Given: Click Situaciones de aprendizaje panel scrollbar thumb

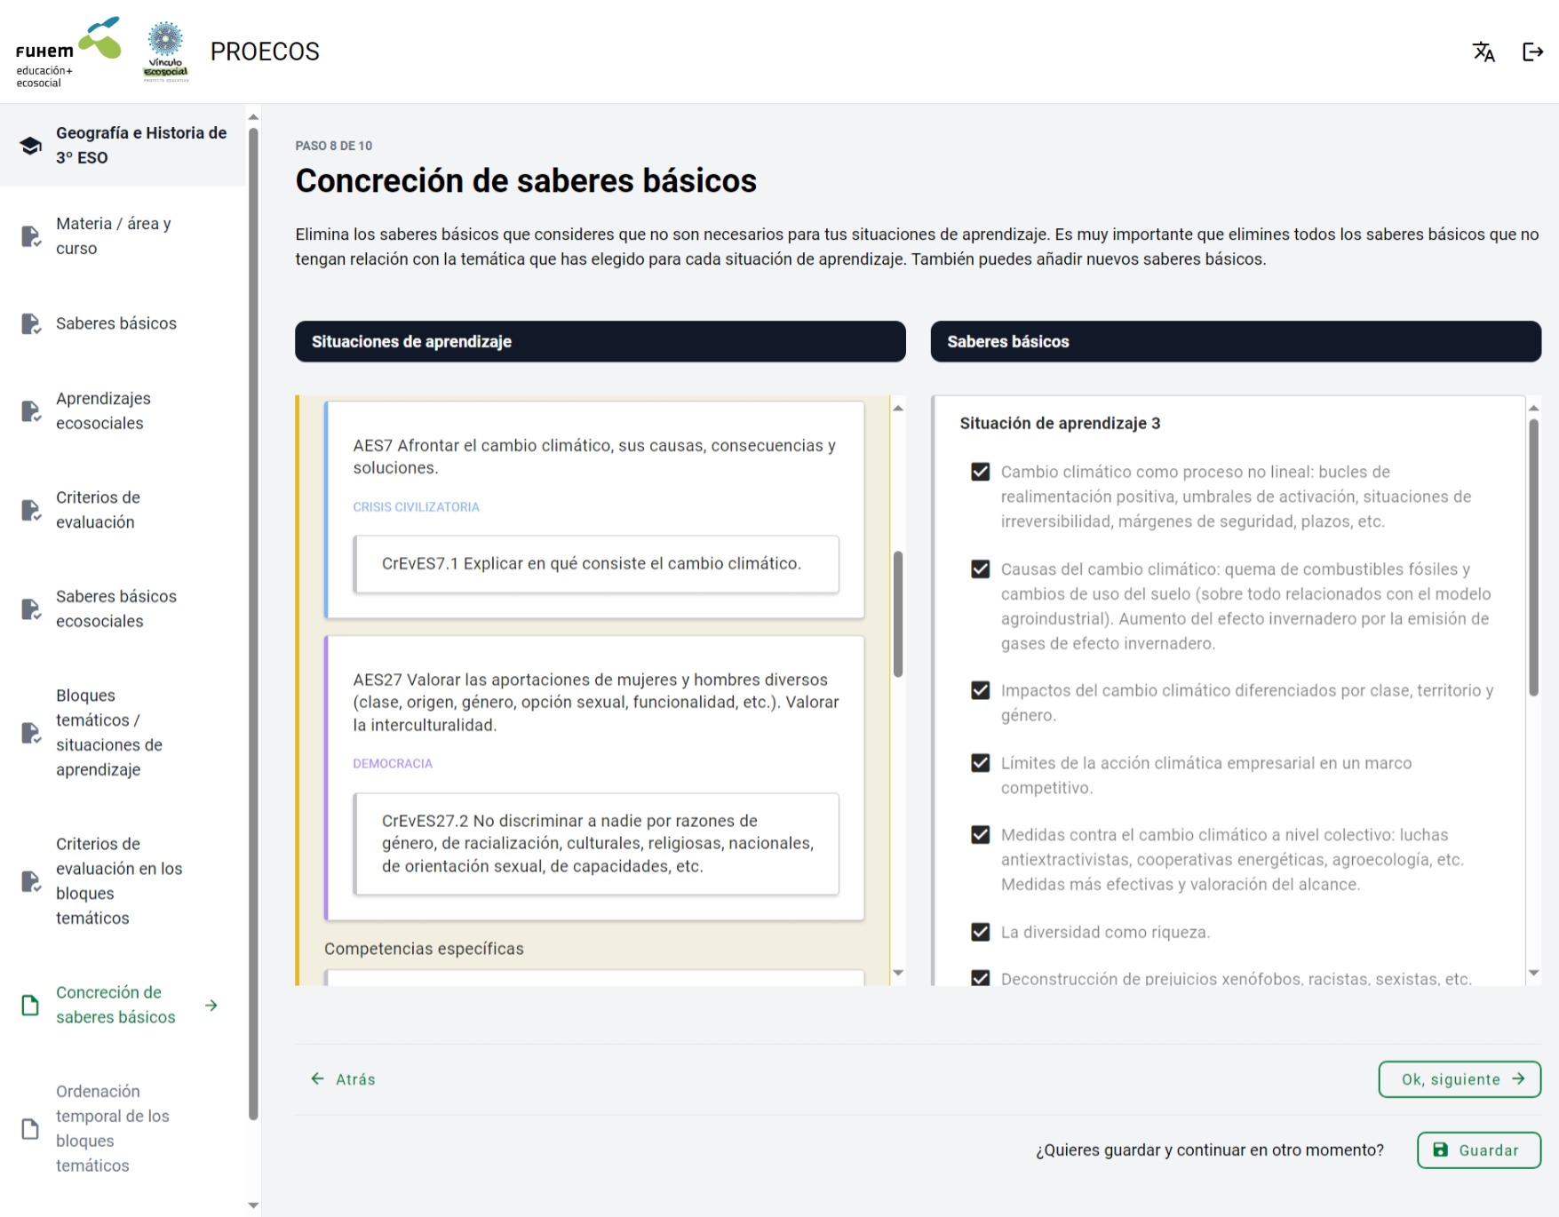Looking at the screenshot, I should (898, 614).
